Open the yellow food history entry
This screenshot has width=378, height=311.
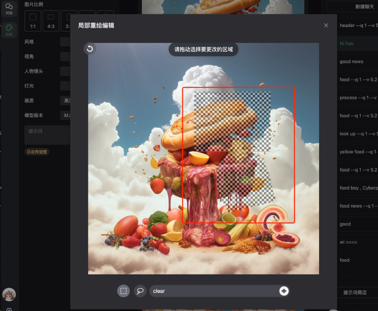(x=357, y=152)
